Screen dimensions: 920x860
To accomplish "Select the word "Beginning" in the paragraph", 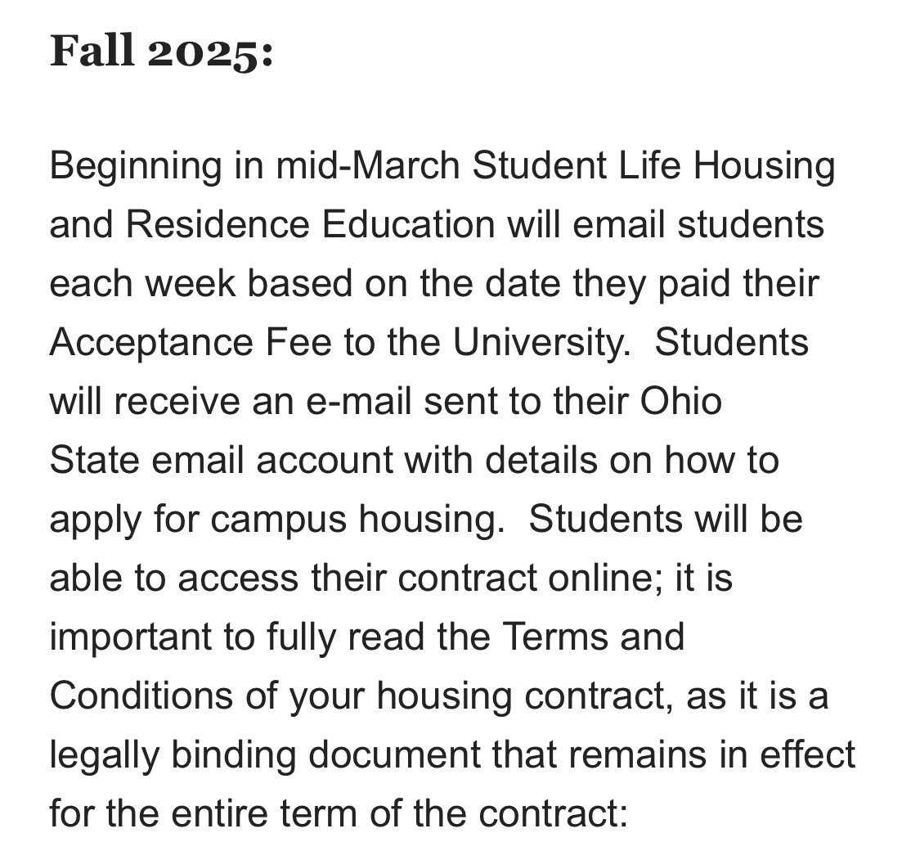I will (136, 167).
